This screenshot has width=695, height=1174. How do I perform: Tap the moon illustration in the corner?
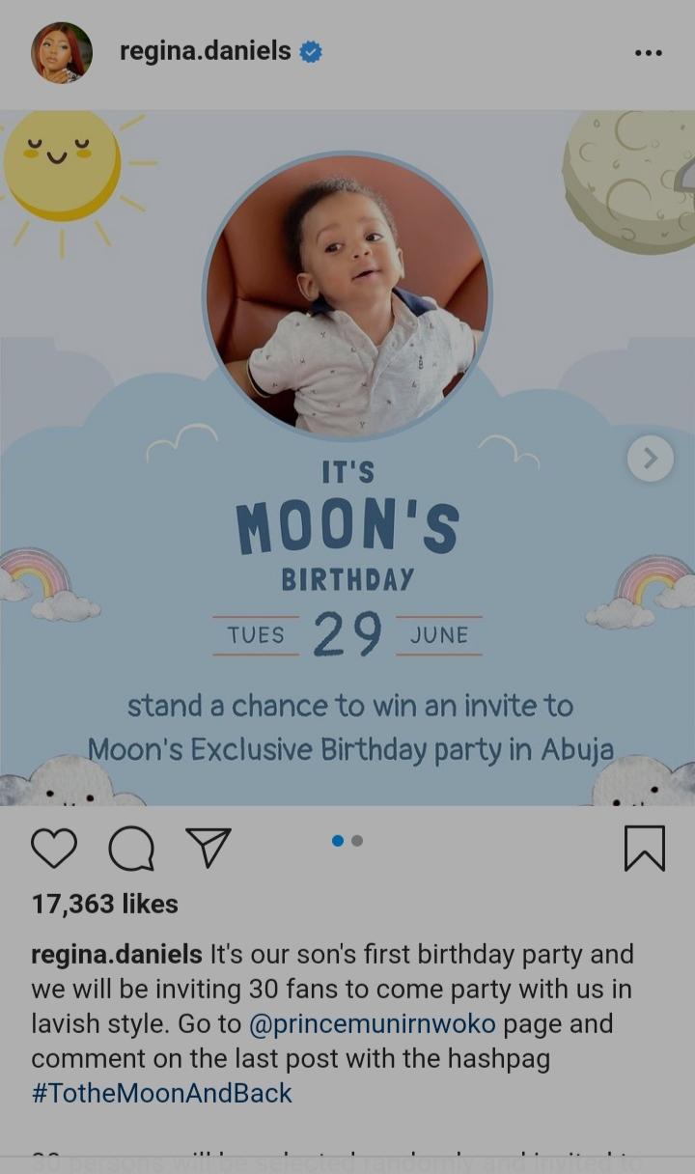pyautogui.click(x=628, y=182)
